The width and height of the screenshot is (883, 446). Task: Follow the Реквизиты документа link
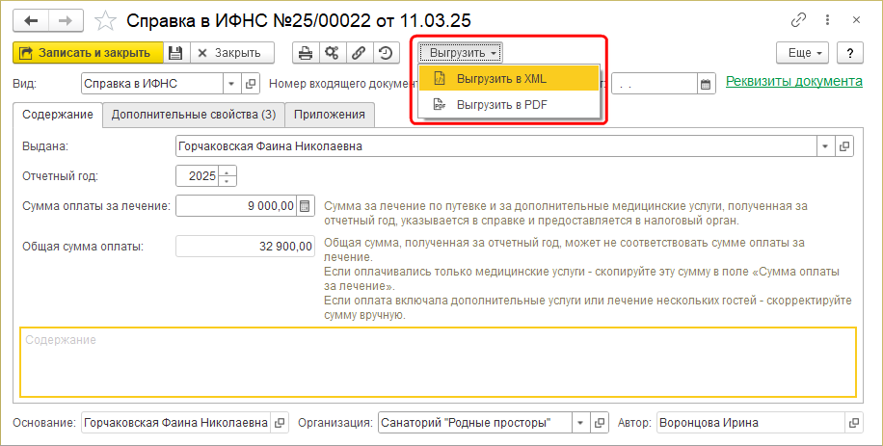794,81
